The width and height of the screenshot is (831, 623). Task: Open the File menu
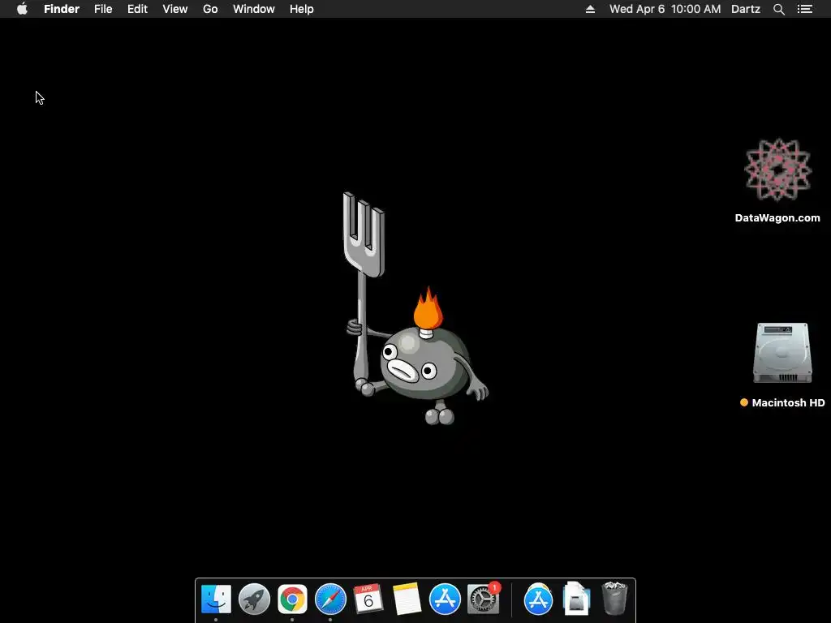click(x=103, y=9)
